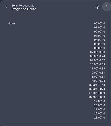Click the 'Prognose Heute' title

tap(24, 9)
